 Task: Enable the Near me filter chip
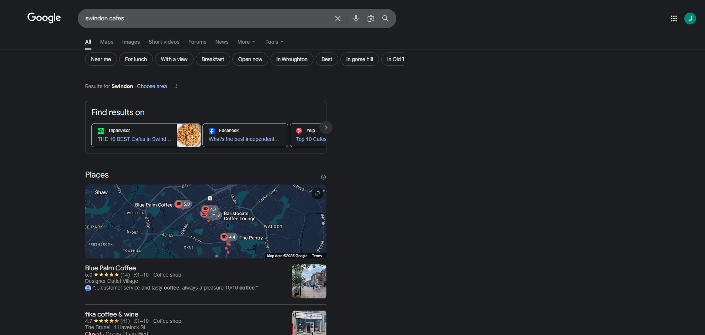(x=101, y=59)
